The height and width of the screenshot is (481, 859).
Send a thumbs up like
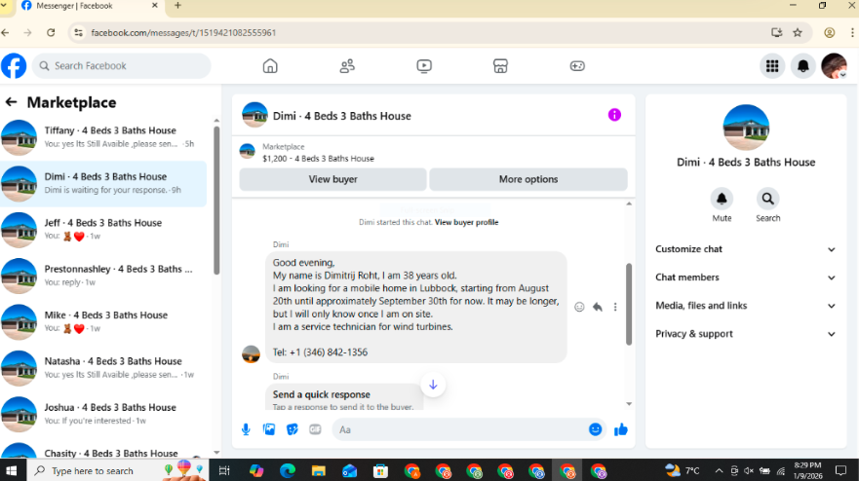(621, 429)
